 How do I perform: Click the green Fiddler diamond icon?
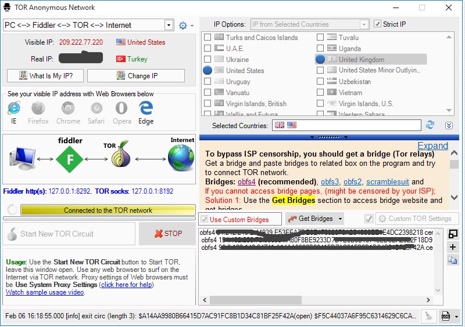tap(70, 159)
